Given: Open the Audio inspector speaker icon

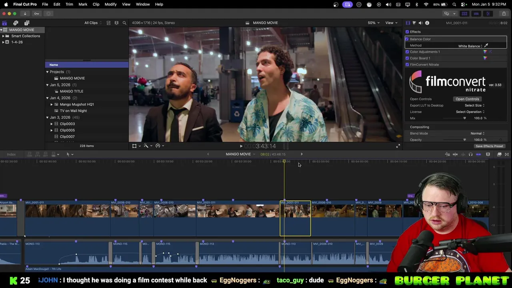Looking at the screenshot, I should 420,23.
